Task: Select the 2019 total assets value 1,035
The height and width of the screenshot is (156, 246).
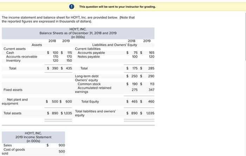Action: pos(68,113)
